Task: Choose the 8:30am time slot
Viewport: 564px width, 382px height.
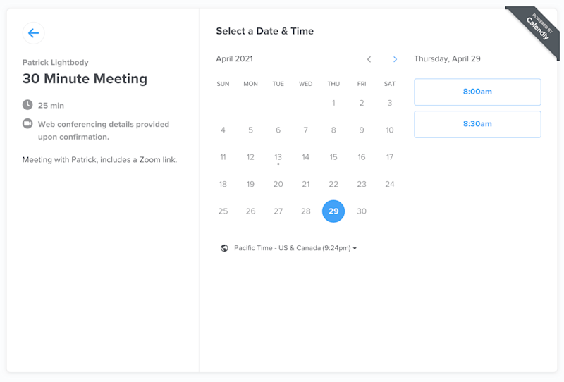Action: tap(477, 124)
